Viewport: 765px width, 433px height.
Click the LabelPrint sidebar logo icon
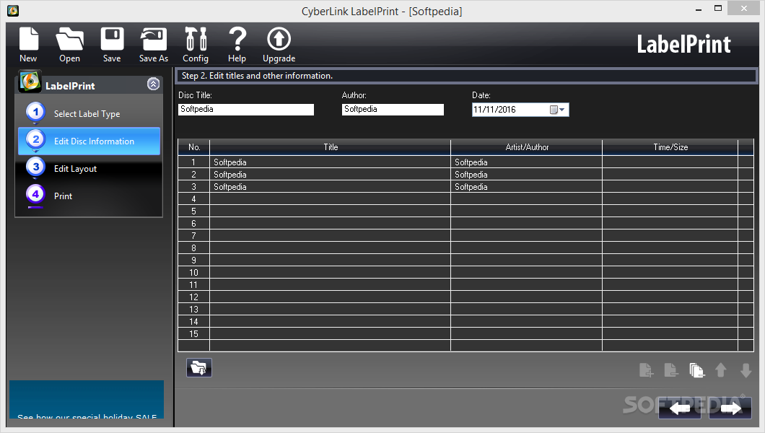click(30, 82)
